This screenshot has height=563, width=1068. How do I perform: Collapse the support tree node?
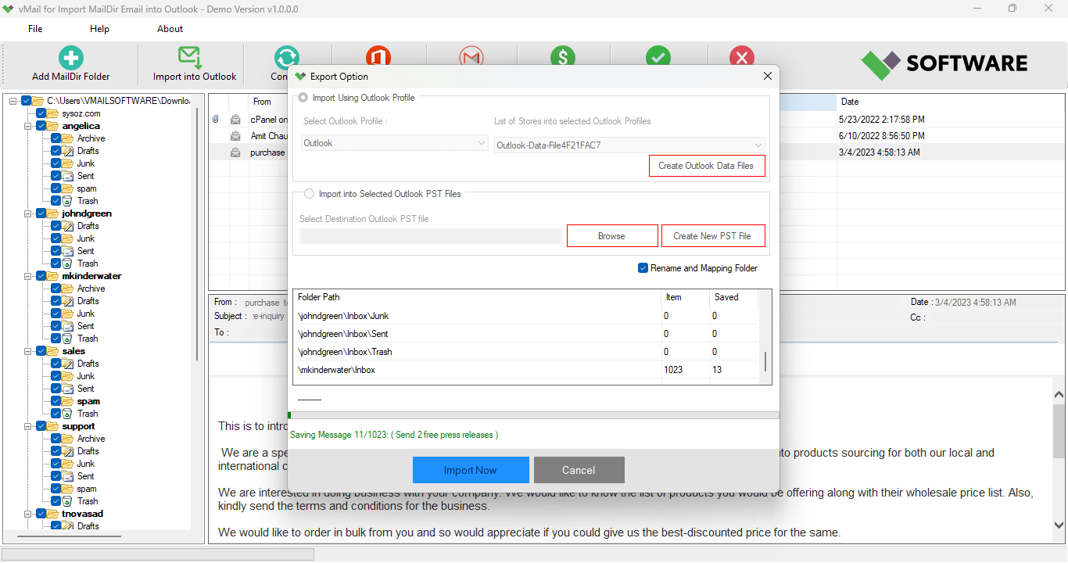click(28, 426)
